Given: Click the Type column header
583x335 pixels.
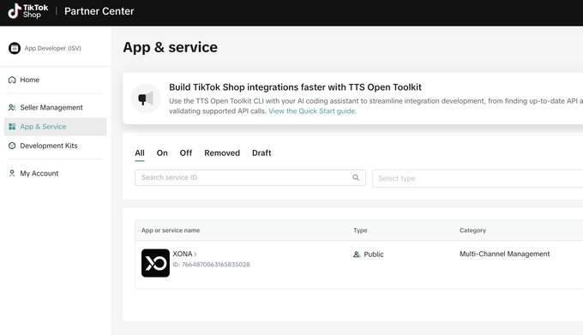Looking at the screenshot, I should 360,230.
